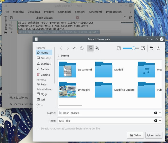This screenshot has width=168, height=143.
Task: Click the Filtro combo box
Action: 110,121
